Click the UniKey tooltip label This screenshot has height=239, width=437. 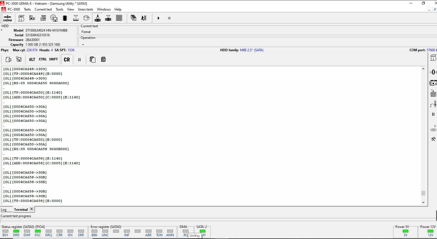point(195,236)
